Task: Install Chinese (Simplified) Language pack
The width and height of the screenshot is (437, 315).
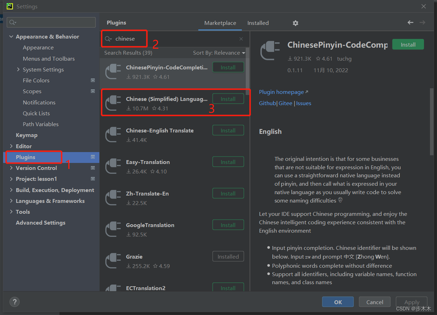Action: click(228, 99)
